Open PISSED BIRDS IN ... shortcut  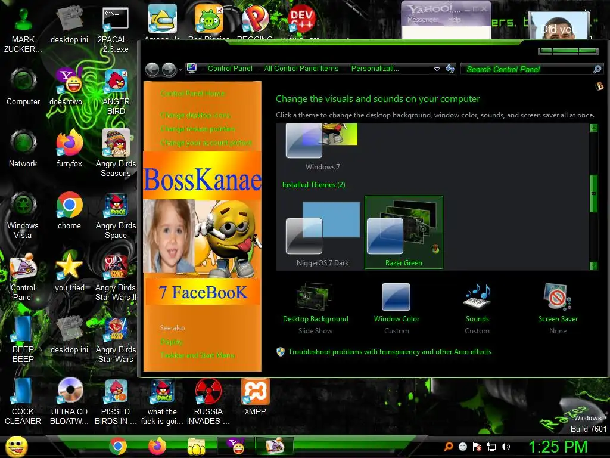116,401
